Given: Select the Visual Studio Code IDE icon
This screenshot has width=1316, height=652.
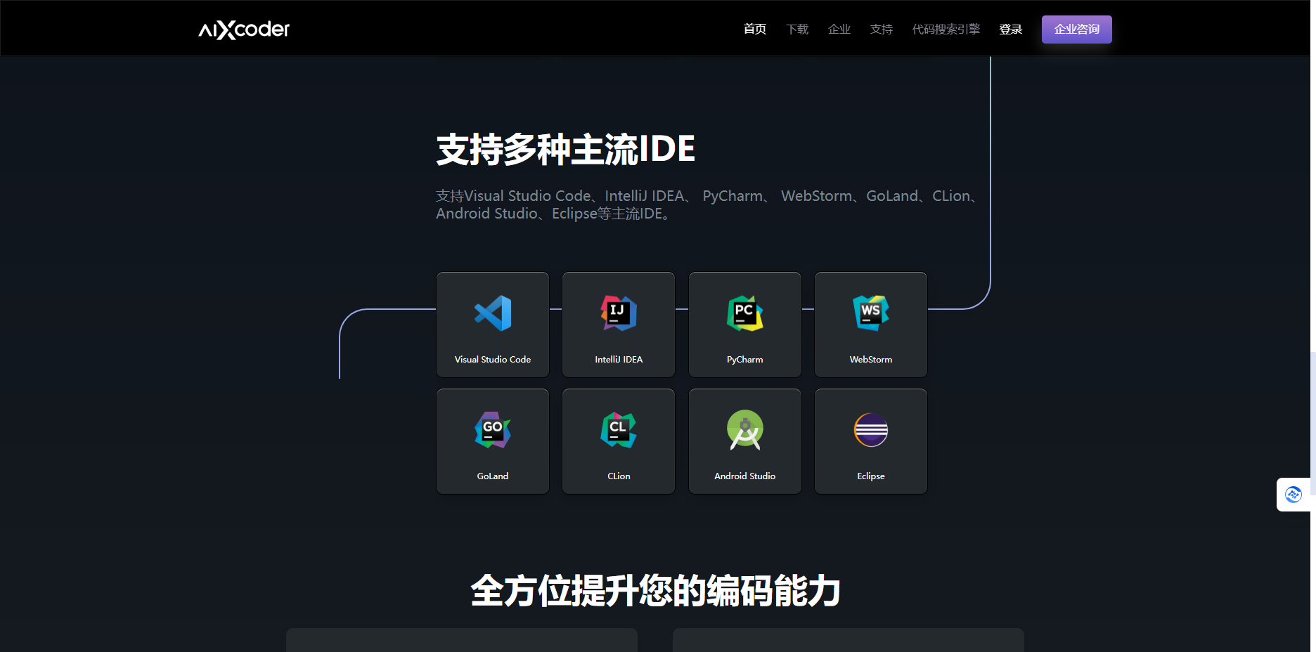Looking at the screenshot, I should (492, 313).
